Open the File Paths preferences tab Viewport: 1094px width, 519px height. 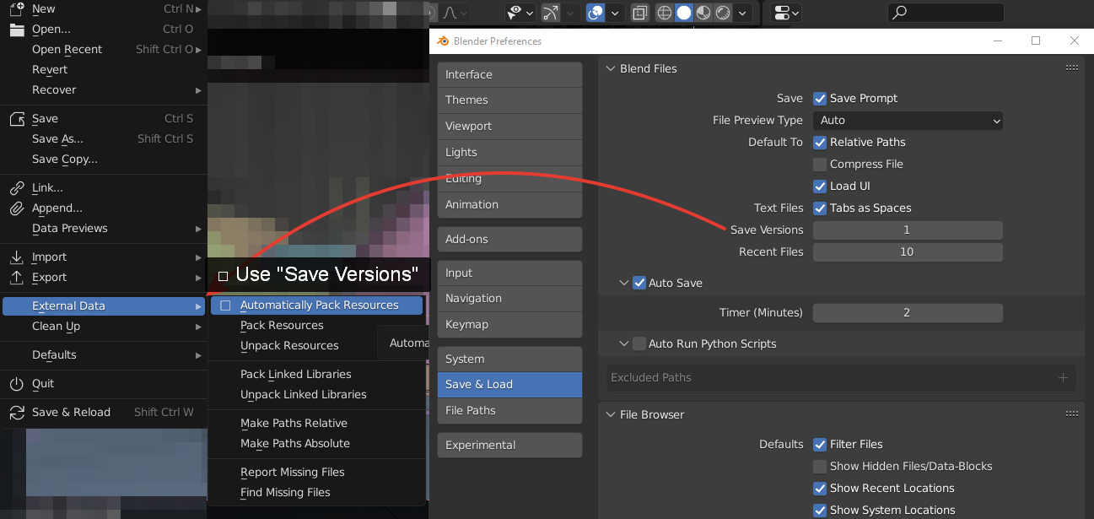point(509,410)
